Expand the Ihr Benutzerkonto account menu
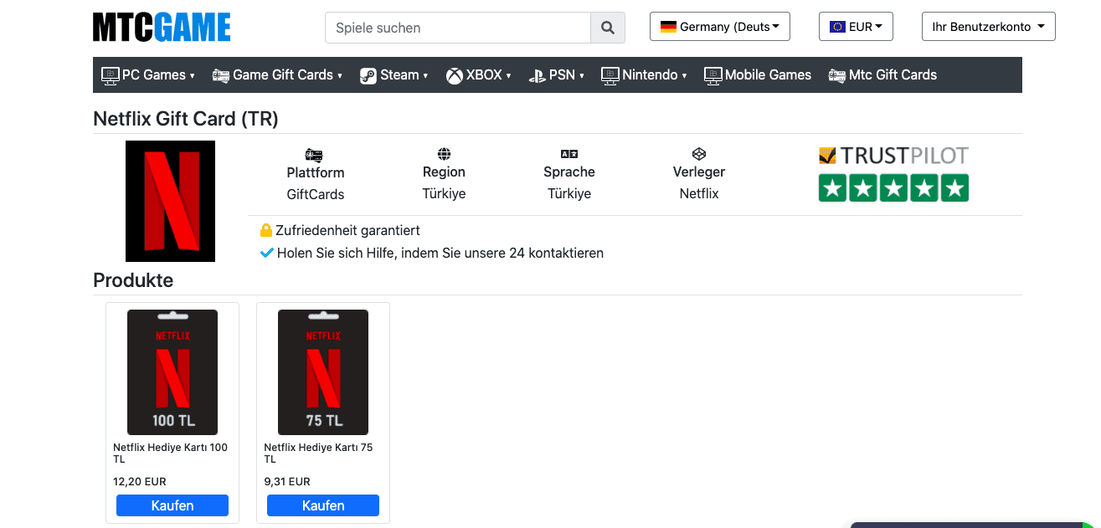The width and height of the screenshot is (1101, 528). pos(988,27)
